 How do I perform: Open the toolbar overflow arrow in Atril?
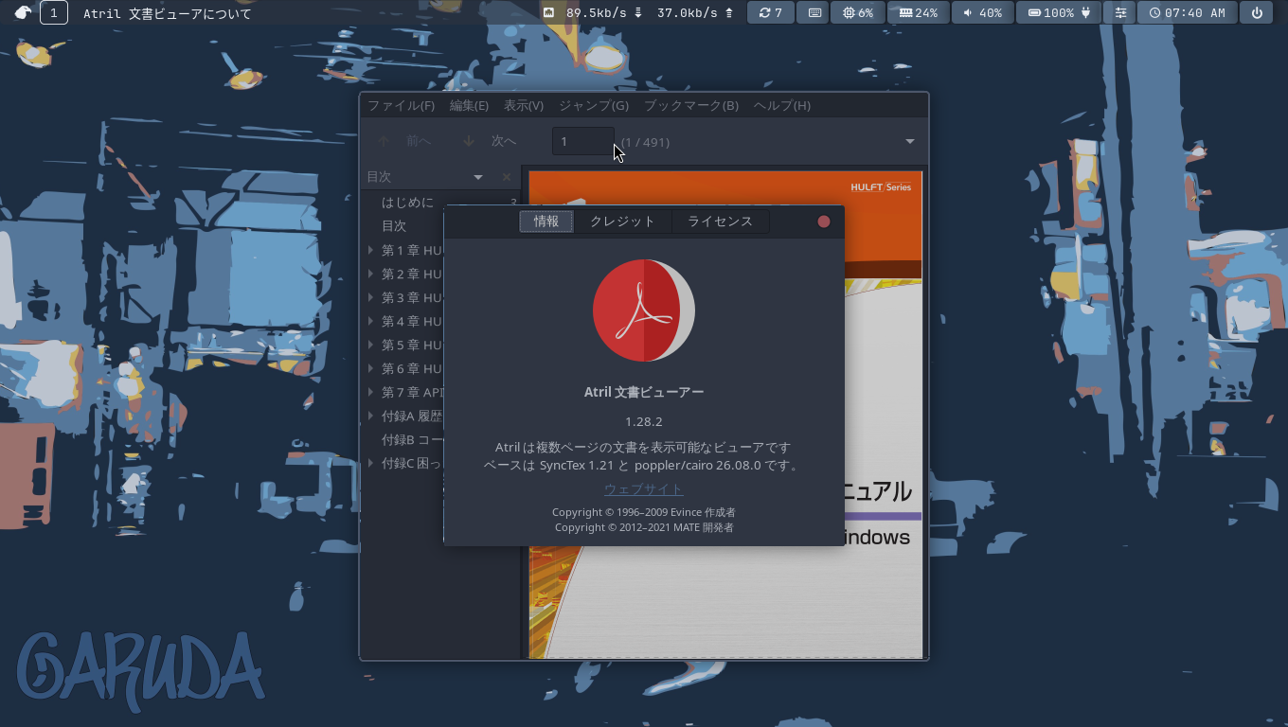click(910, 142)
